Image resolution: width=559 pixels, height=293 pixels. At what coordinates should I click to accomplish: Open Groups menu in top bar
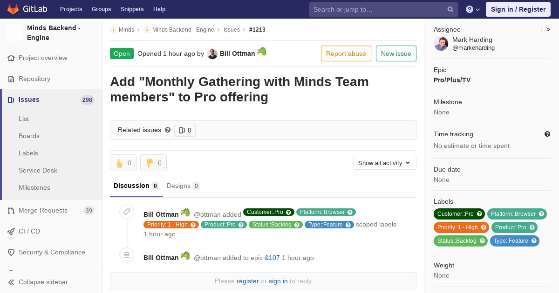point(101,9)
